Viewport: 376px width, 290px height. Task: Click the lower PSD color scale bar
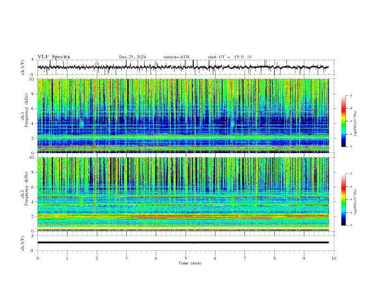tap(343, 199)
